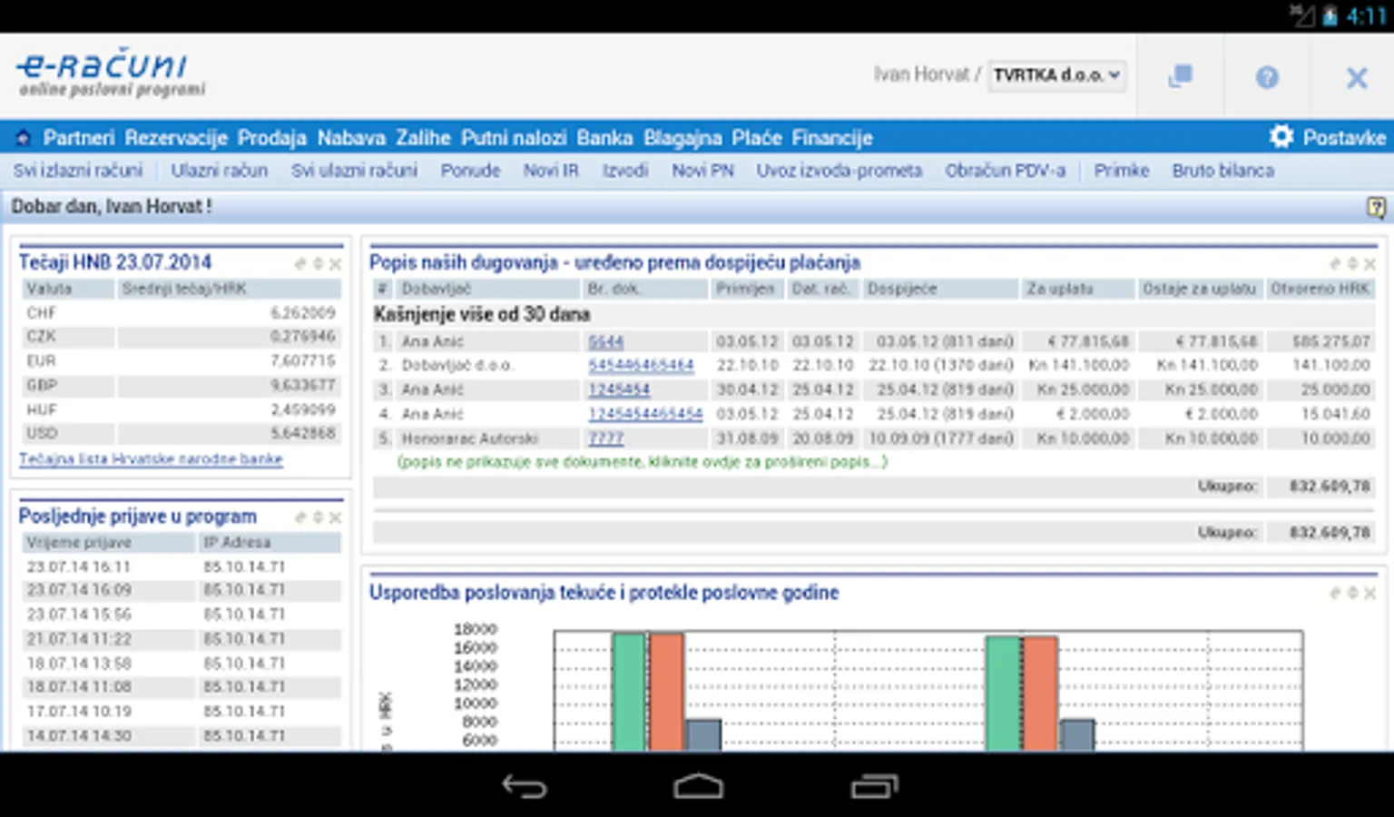Tap the Android home button

(698, 786)
